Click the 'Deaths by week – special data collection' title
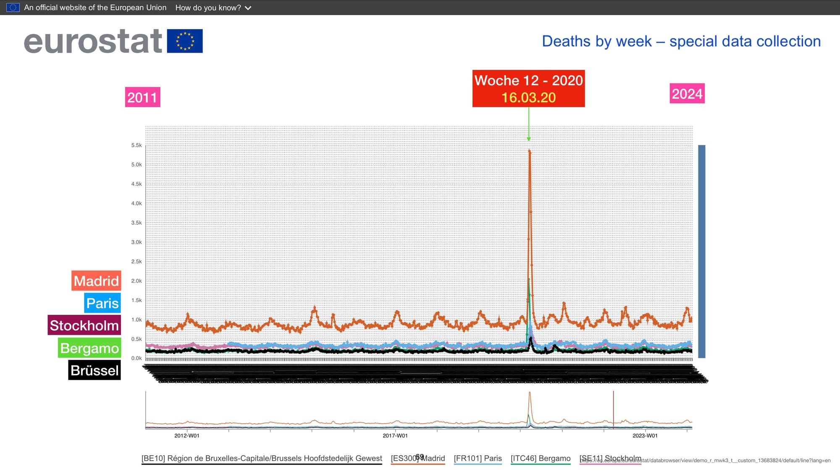The image size is (840, 472). [681, 41]
